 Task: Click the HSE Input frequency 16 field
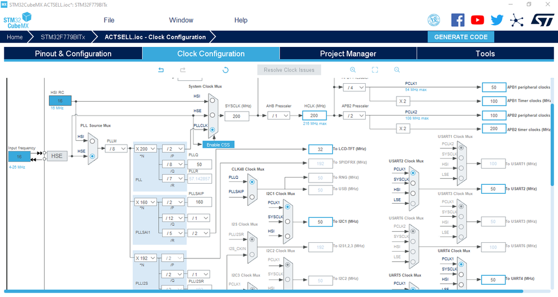19,156
